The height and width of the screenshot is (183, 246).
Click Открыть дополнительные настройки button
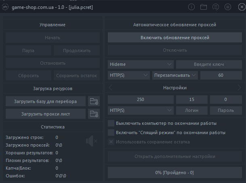(x=175, y=156)
